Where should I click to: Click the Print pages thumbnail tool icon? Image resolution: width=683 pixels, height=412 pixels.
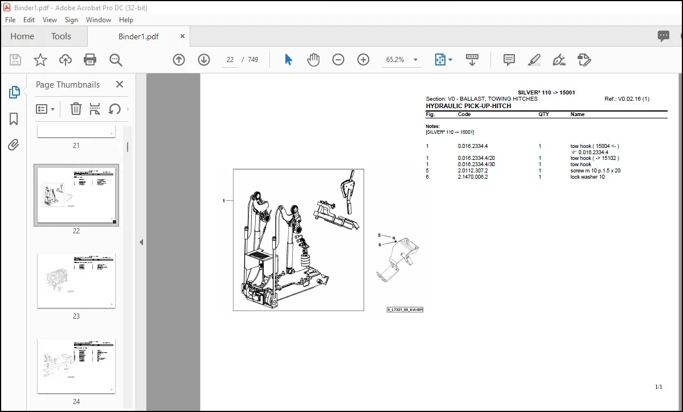point(95,109)
